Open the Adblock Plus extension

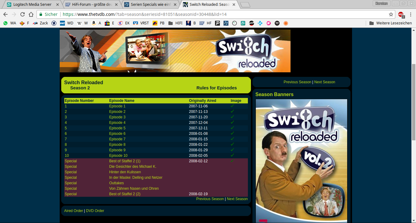401,14
